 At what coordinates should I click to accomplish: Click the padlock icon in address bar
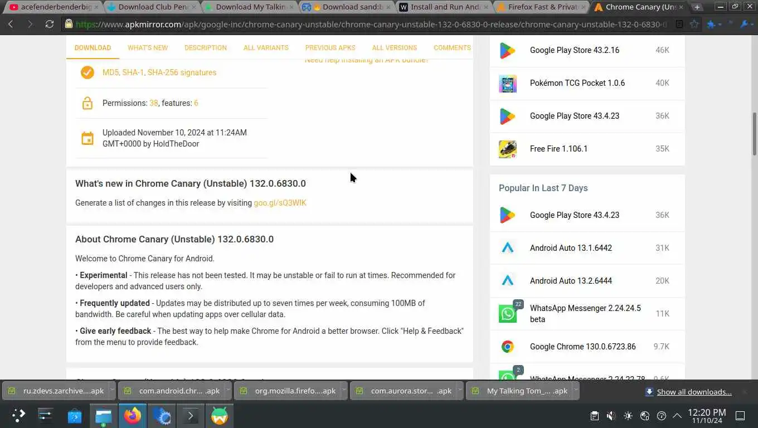tap(69, 25)
